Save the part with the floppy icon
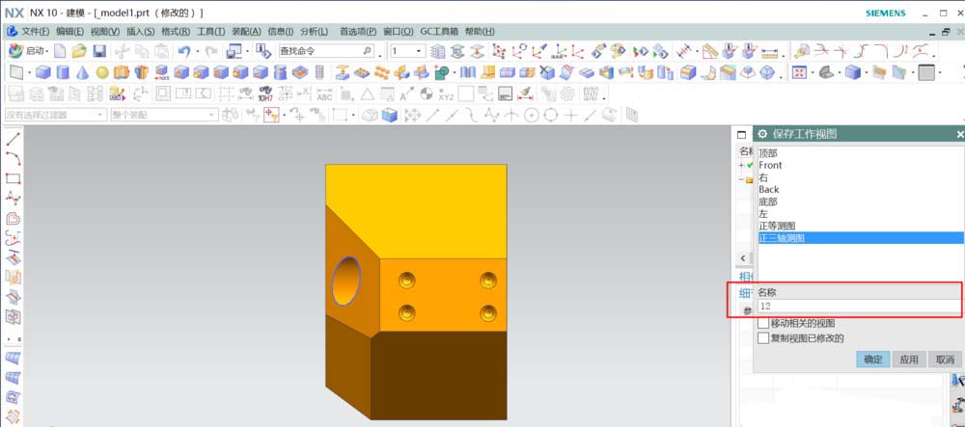 pos(99,51)
